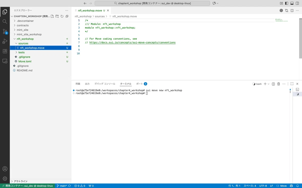This screenshot has height=188, width=302.
Task: Click sources breadcrumb segment
Action: (x=100, y=16)
